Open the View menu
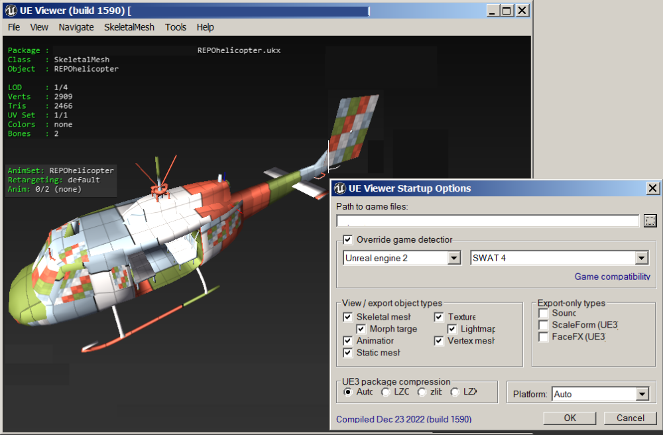 pyautogui.click(x=39, y=27)
